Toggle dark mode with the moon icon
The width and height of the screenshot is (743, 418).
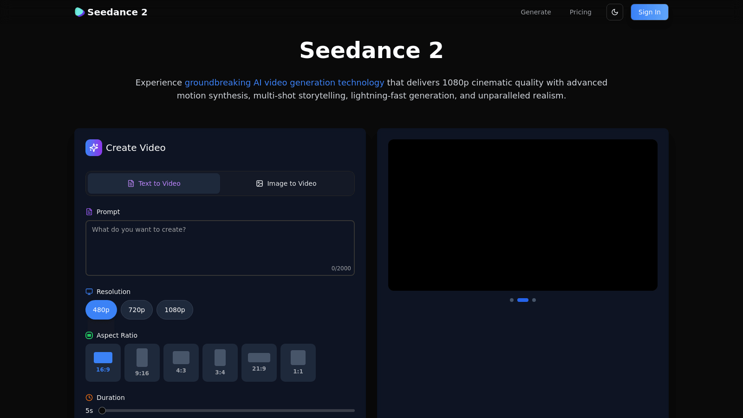[x=614, y=12]
